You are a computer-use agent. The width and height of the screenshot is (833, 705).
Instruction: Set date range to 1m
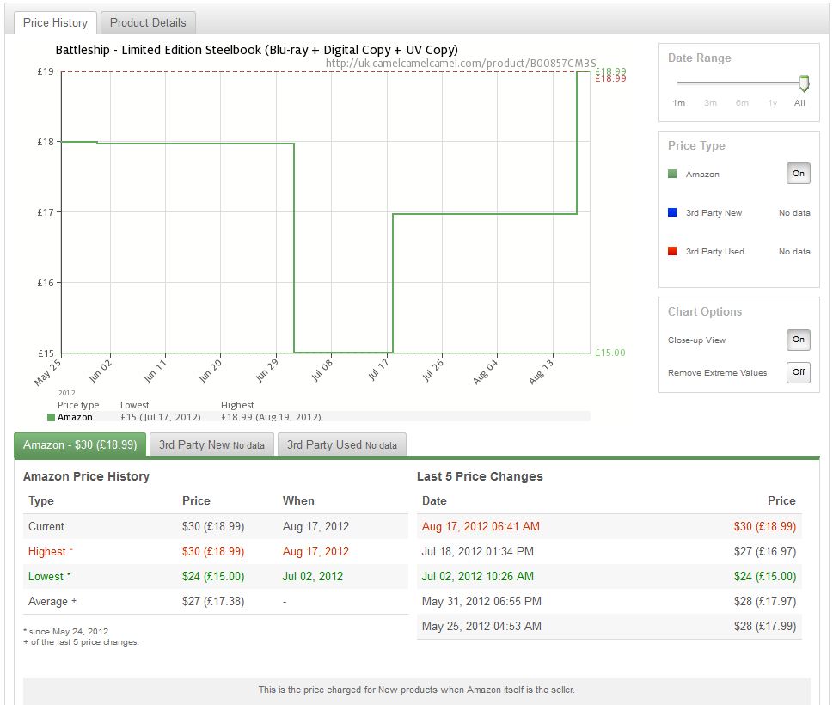pos(678,103)
